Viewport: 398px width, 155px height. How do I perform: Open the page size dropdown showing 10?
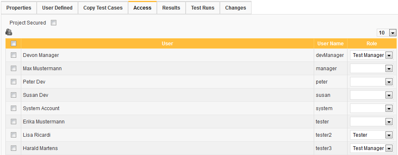387,33
